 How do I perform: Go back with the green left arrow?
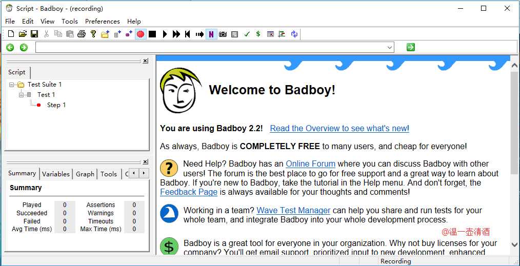(10, 47)
